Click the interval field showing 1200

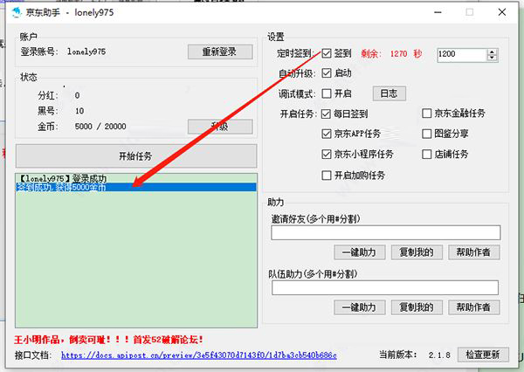461,54
